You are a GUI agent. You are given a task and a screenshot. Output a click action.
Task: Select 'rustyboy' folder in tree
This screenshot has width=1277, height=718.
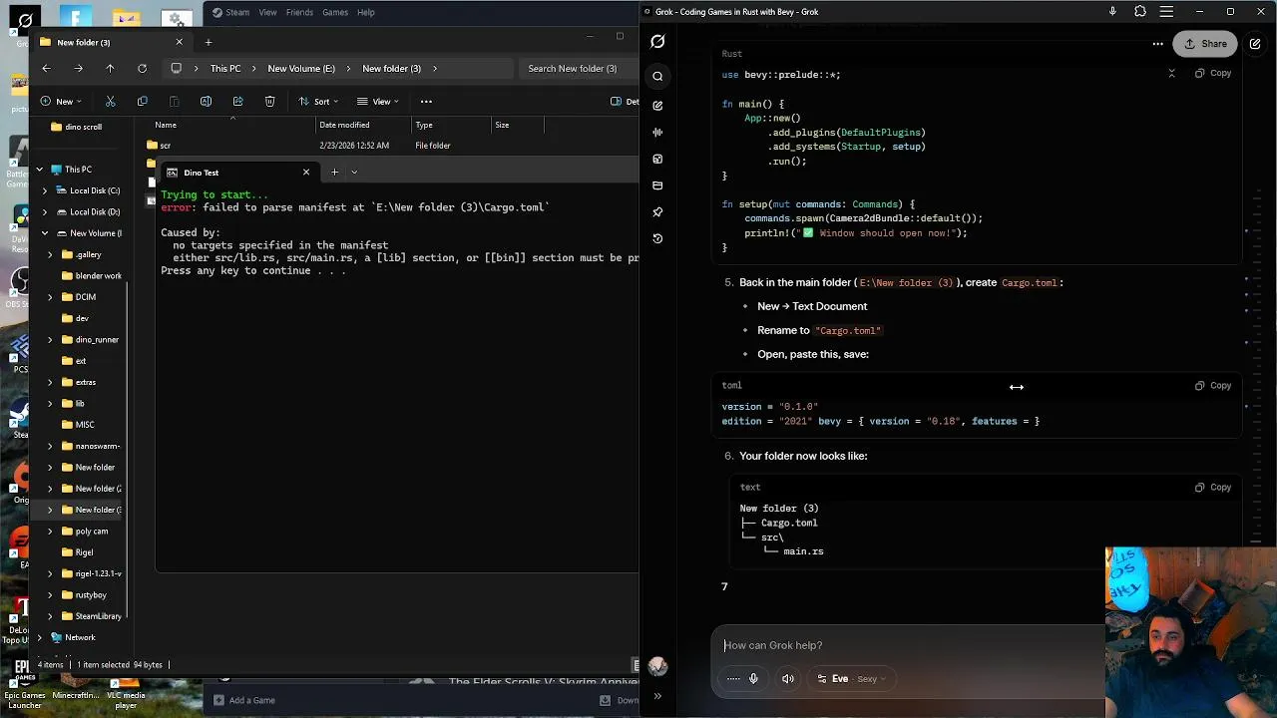(91, 595)
